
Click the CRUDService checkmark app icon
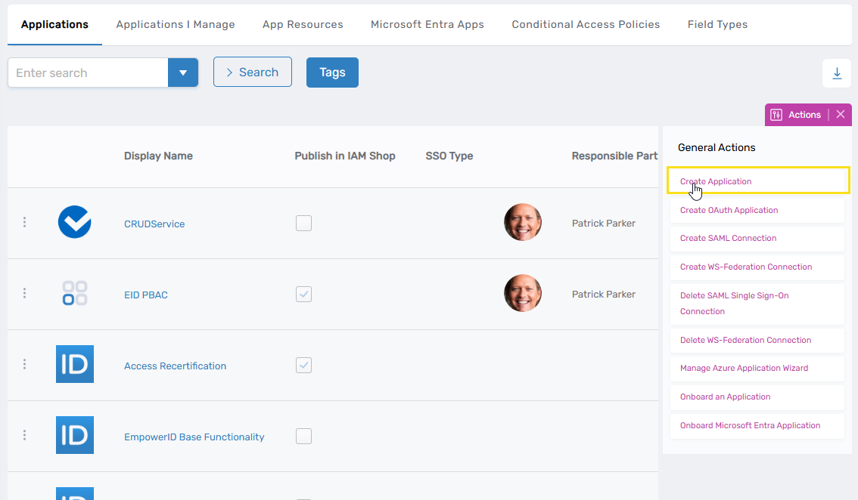[75, 223]
